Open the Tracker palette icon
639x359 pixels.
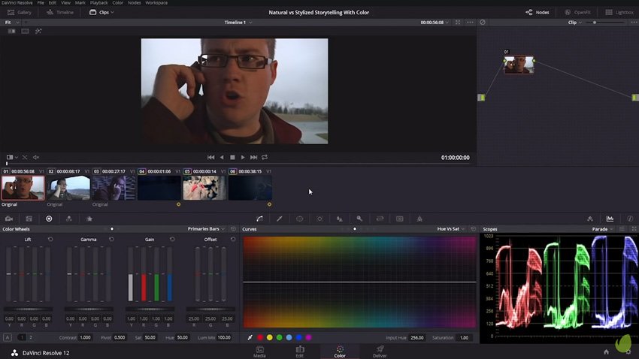coord(319,219)
